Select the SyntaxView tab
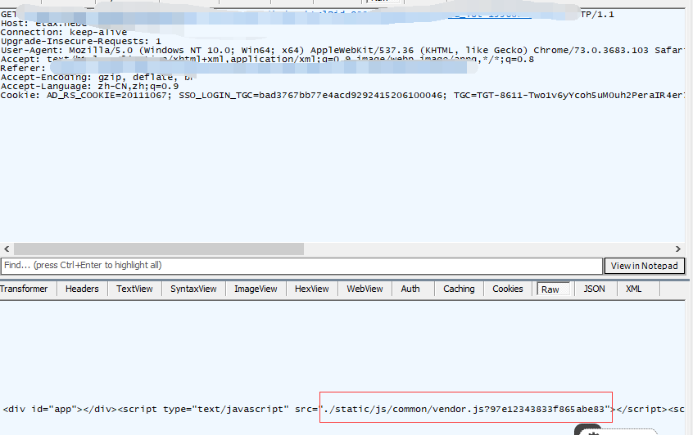693x435 pixels. point(193,289)
